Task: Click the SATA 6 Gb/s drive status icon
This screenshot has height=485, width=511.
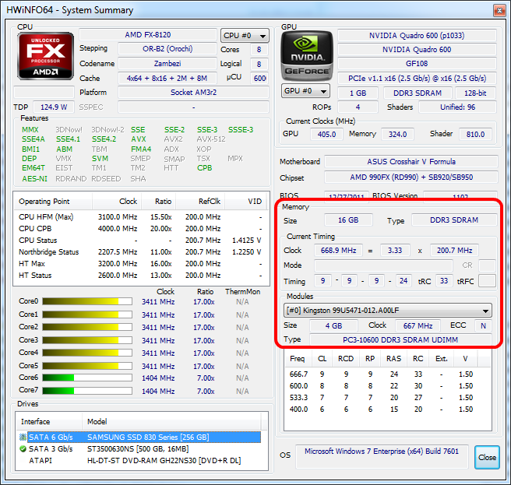Action: point(23,438)
